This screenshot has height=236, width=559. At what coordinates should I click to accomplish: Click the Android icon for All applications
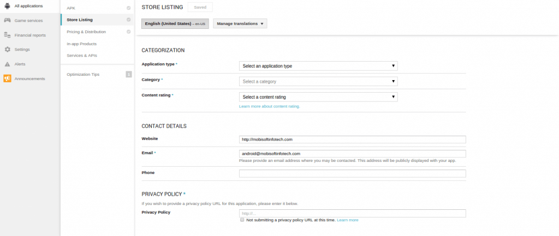pyautogui.click(x=7, y=6)
